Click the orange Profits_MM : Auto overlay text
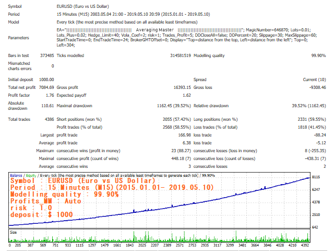 tap(46, 201)
